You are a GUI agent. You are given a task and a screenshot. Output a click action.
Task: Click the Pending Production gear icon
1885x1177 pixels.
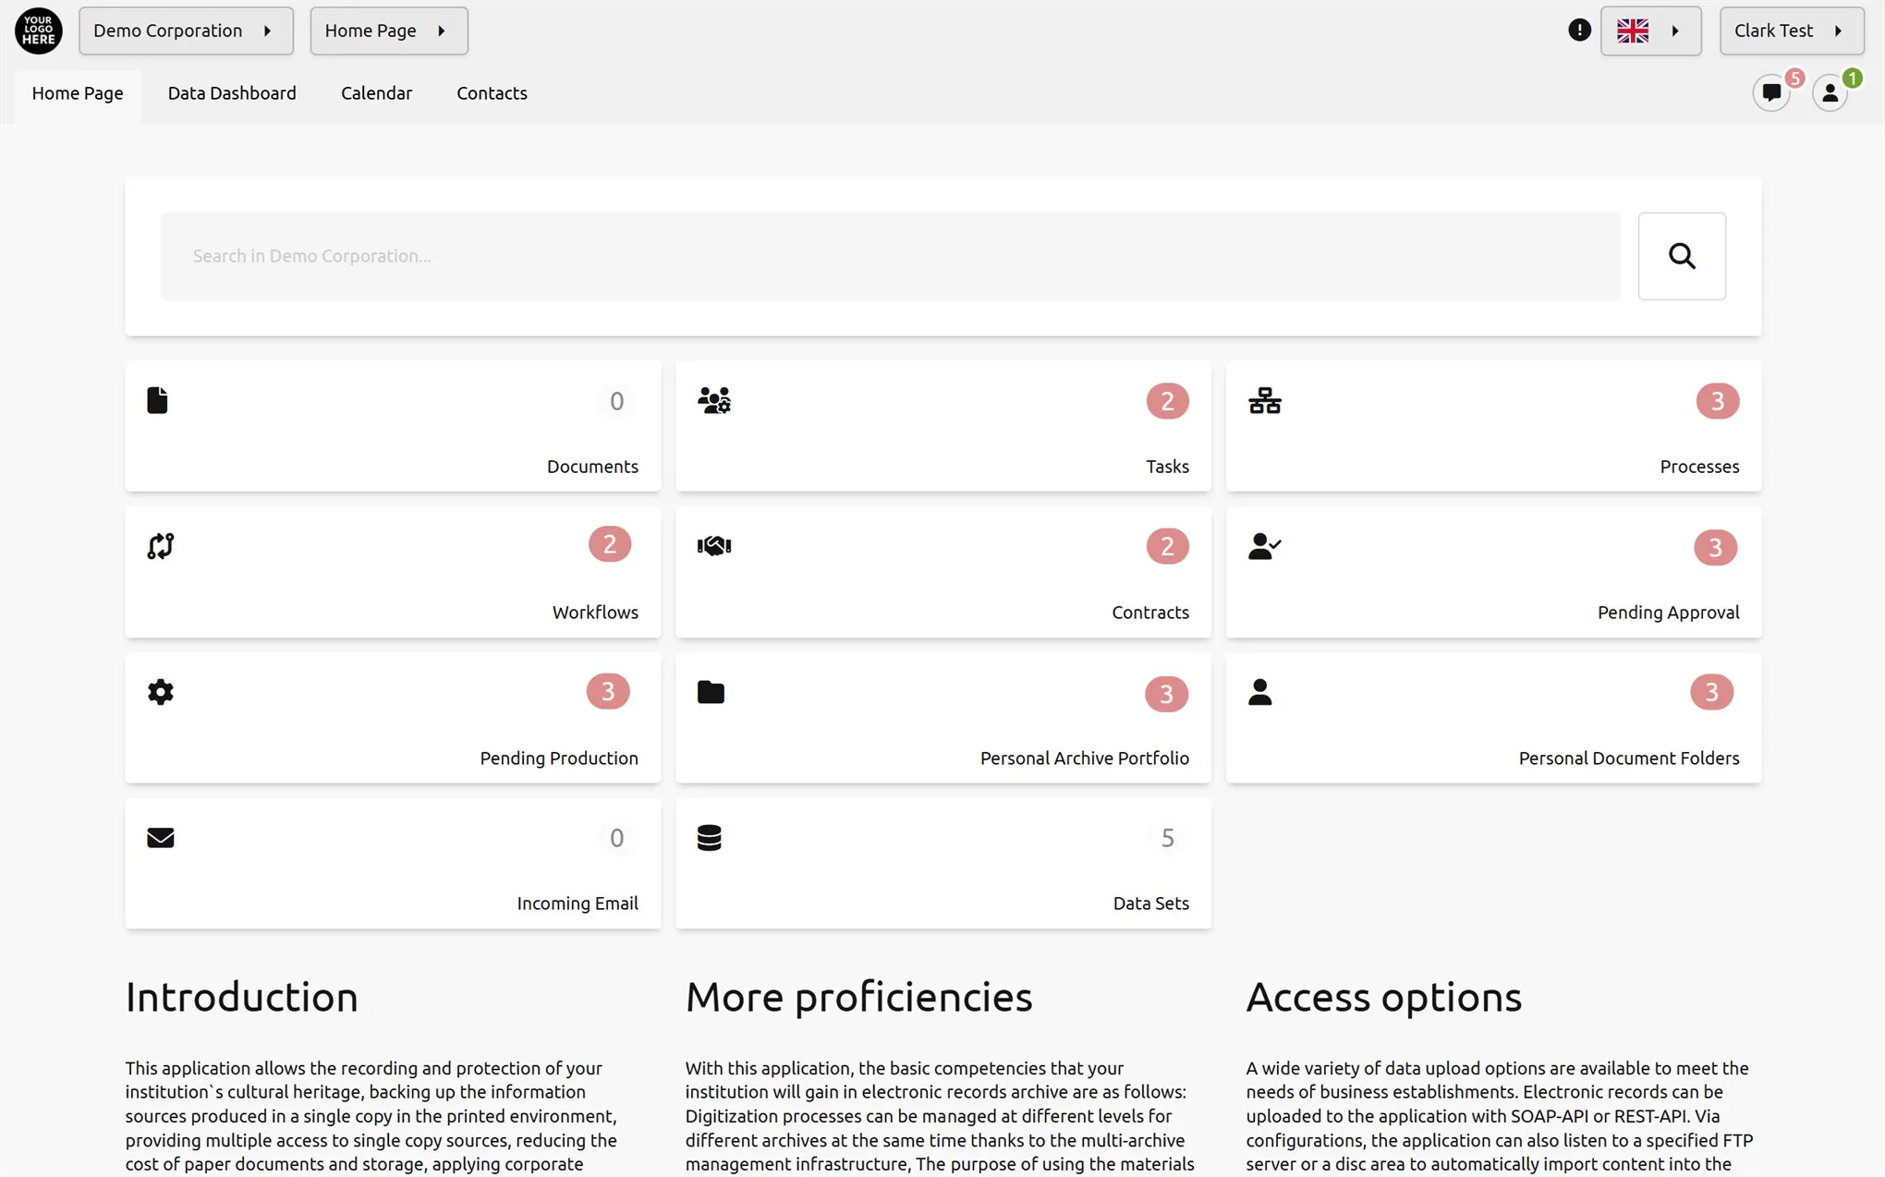click(x=161, y=692)
